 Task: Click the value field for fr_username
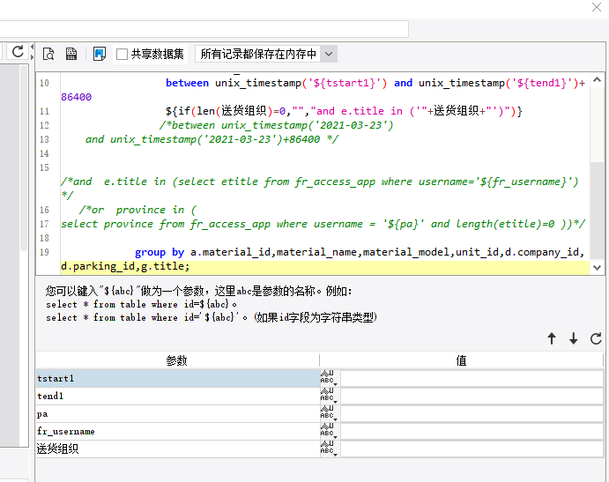pyautogui.click(x=472, y=432)
